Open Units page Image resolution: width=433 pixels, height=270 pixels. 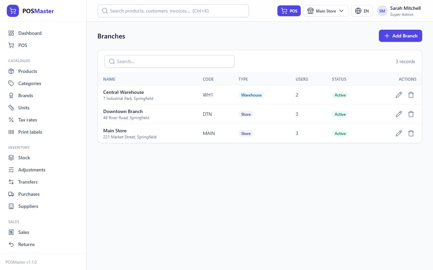coord(43,108)
